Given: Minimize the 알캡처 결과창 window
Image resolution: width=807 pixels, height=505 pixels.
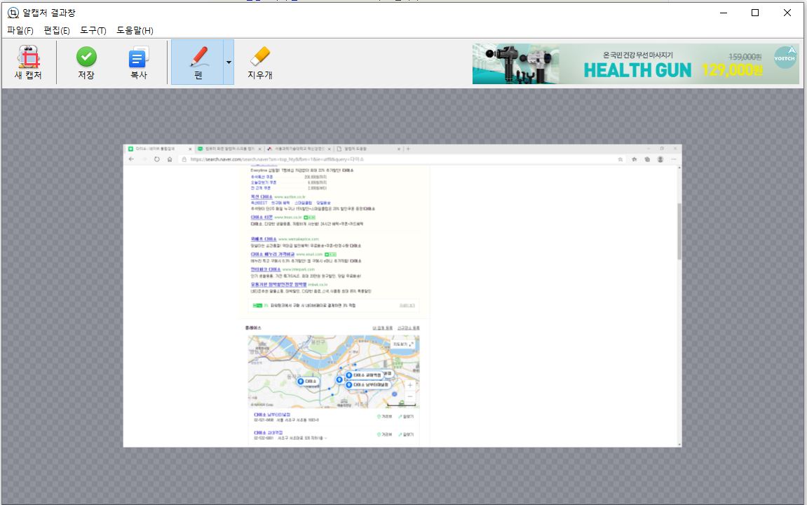Looking at the screenshot, I should [724, 13].
